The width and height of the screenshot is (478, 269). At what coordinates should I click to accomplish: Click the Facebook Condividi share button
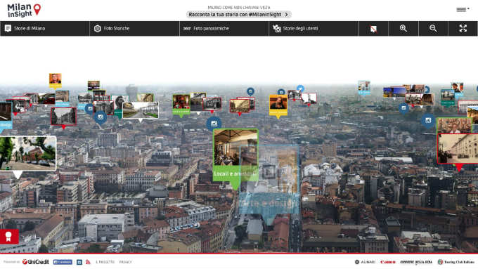pos(63,262)
